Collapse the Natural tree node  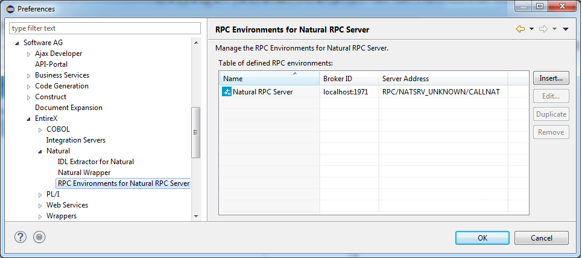pos(40,152)
